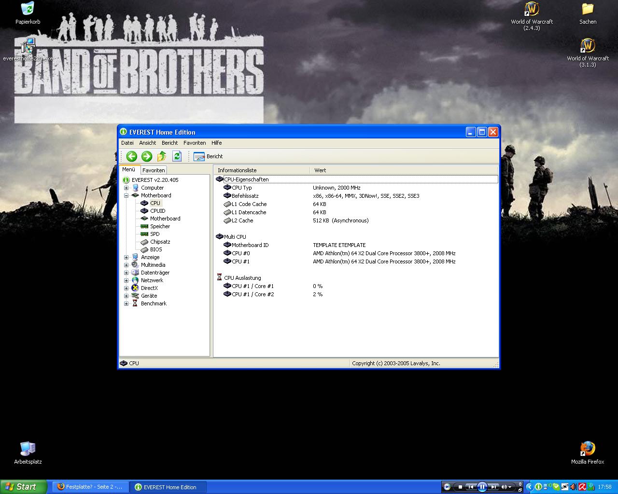Open the Datei menu
The height and width of the screenshot is (494, 618).
tap(127, 143)
